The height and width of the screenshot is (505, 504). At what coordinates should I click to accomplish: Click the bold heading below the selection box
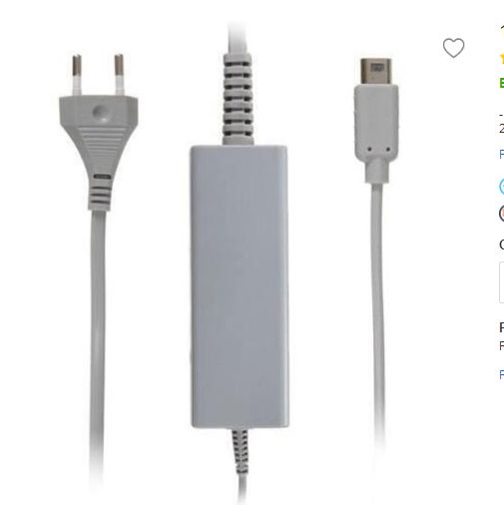click(x=502, y=327)
